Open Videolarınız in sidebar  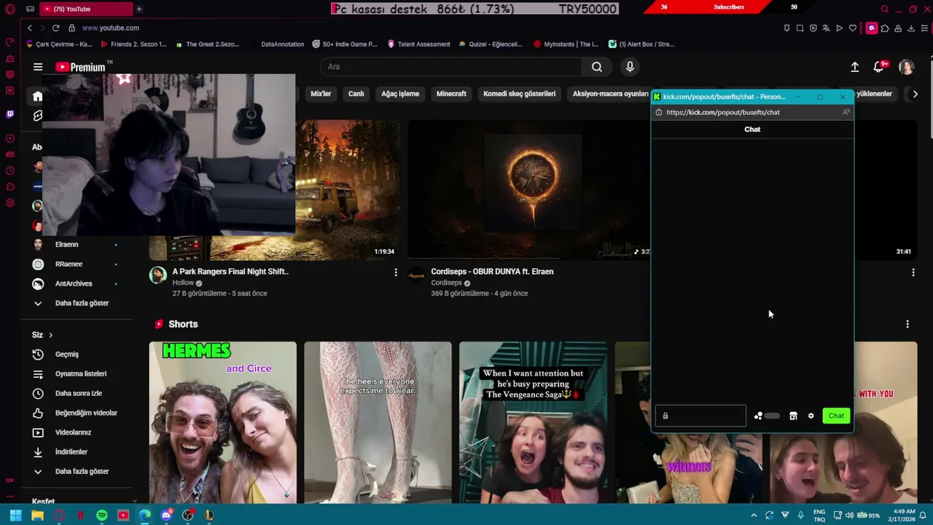72,432
